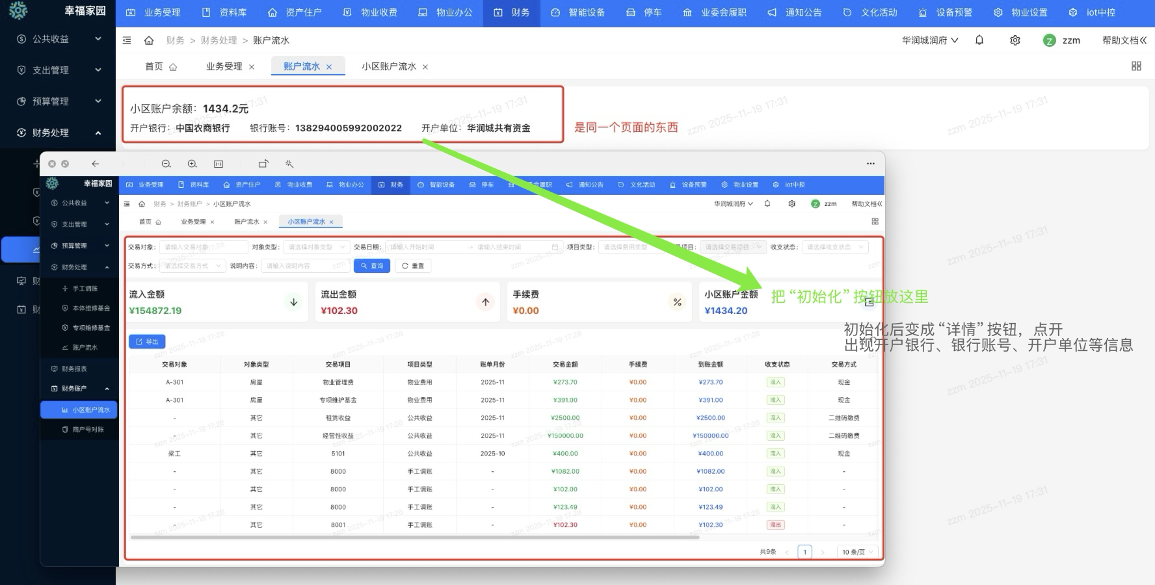Collapse 财务处理 section in the outer left sidebar

tap(59, 133)
